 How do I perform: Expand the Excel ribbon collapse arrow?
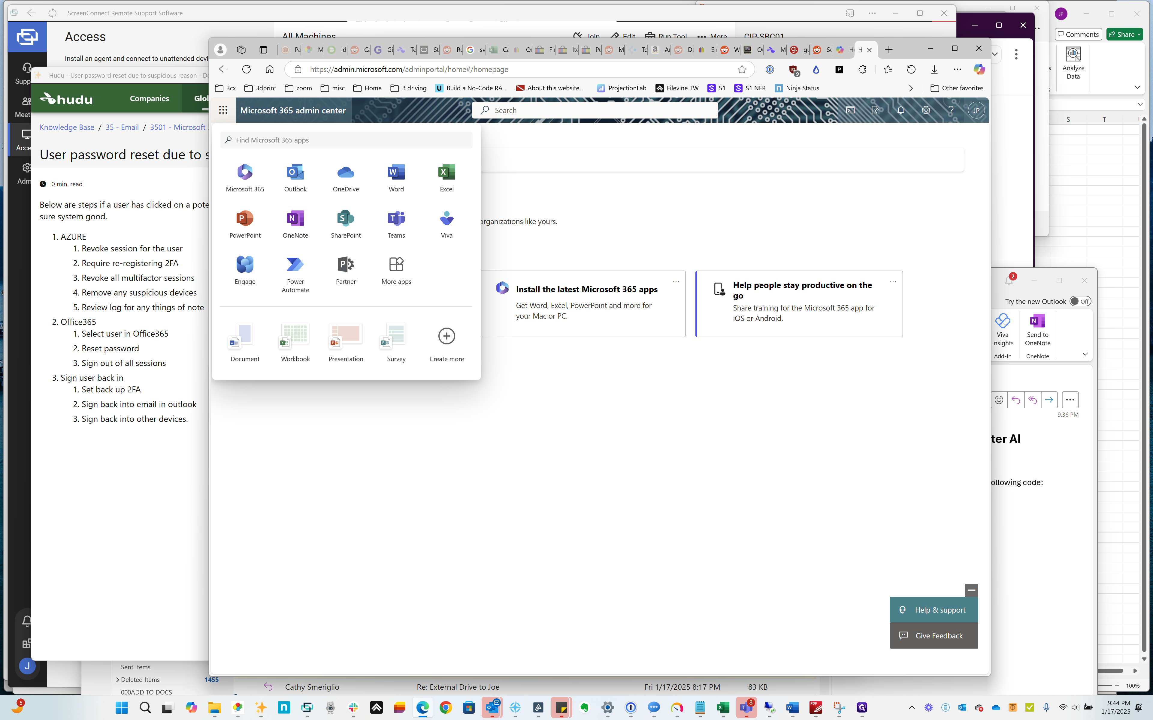coord(1137,87)
